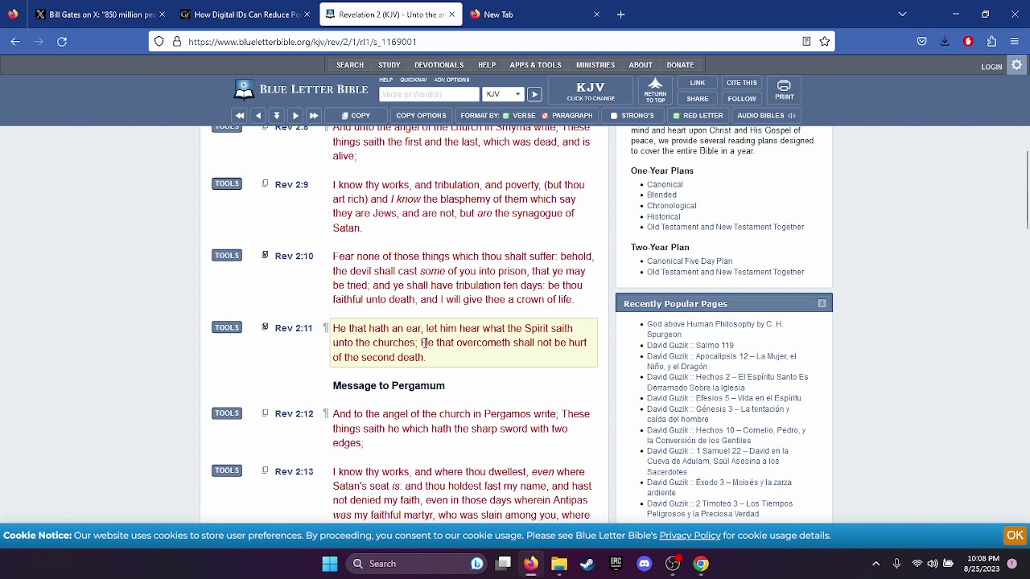This screenshot has width=1030, height=579.
Task: Open the Firefox application menu
Action: click(x=1015, y=41)
